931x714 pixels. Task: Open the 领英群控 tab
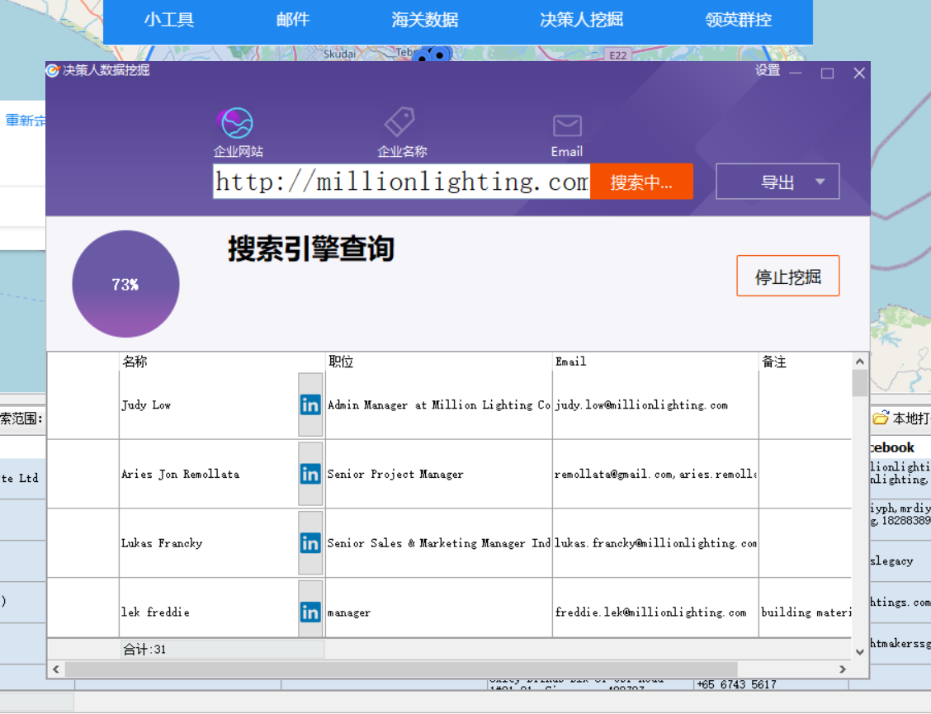tap(739, 20)
